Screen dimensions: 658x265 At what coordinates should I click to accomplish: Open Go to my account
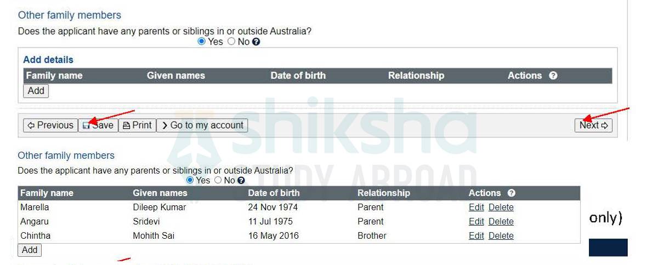pos(202,125)
